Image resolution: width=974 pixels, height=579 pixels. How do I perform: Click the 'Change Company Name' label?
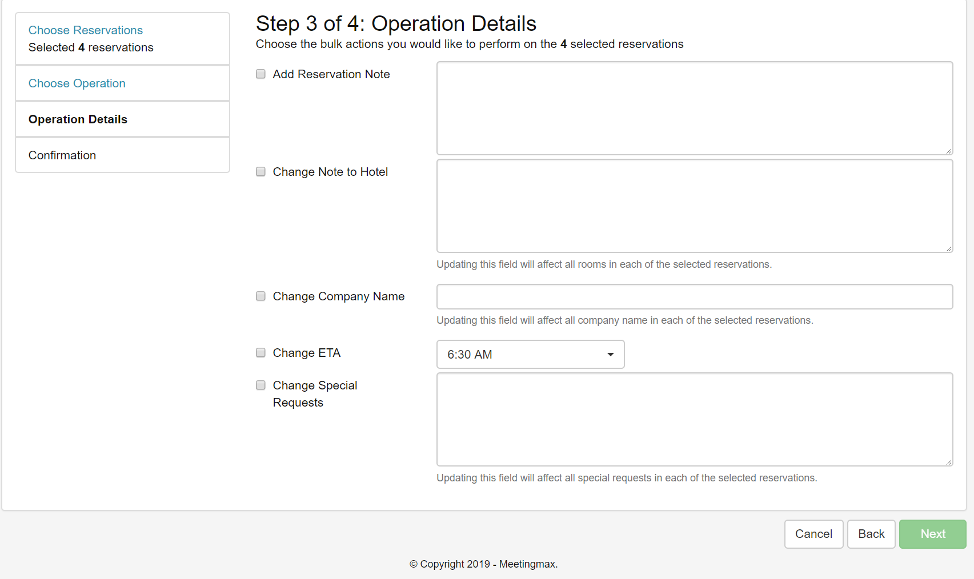click(x=339, y=296)
